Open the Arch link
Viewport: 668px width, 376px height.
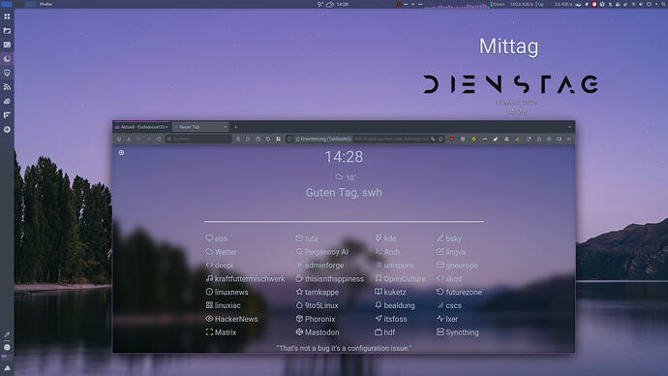pyautogui.click(x=387, y=252)
